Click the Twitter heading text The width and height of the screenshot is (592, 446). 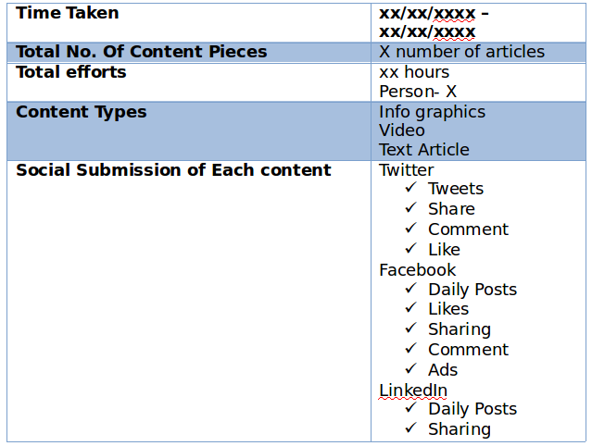(406, 170)
